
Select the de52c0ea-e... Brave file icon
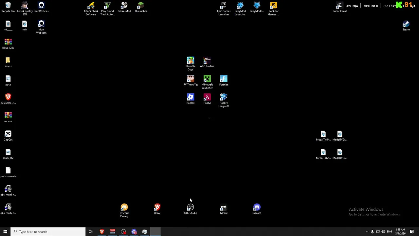[x=8, y=99]
